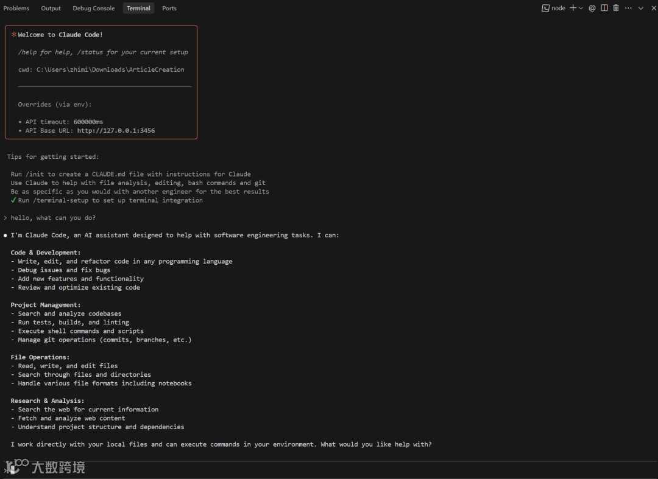This screenshot has height=479, width=658.
Task: Click the 'Code & Development:' heading
Action: pyautogui.click(x=45, y=253)
